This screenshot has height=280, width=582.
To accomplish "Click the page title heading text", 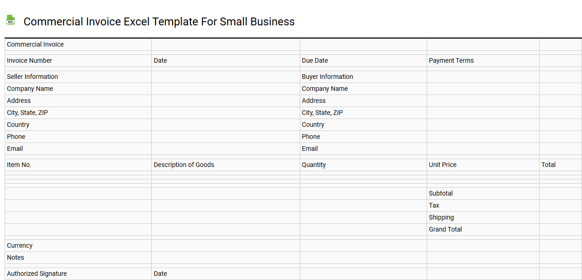I will 160,22.
